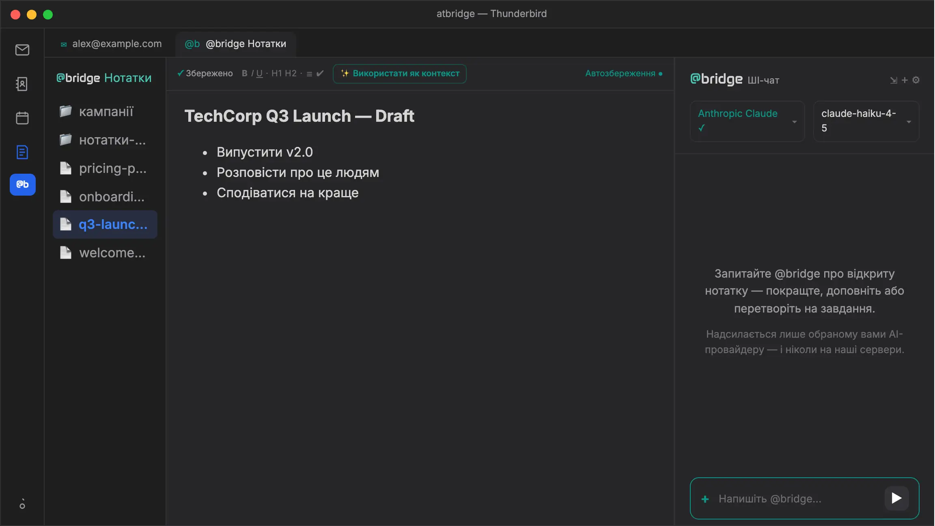Open the 'нотатки-...' folder
The image size is (935, 526).
105,140
